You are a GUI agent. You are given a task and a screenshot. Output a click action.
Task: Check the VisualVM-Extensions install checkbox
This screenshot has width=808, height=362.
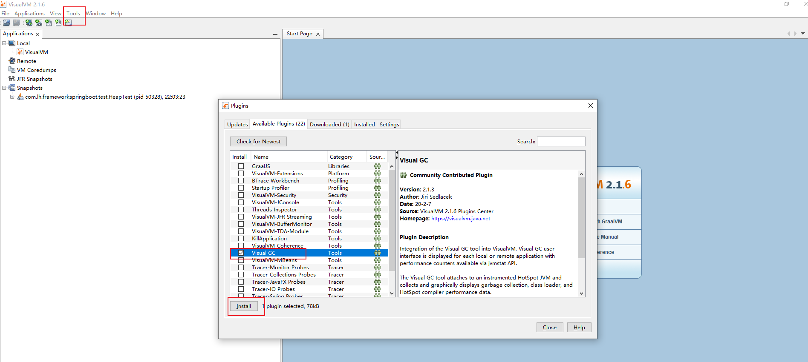pos(241,174)
